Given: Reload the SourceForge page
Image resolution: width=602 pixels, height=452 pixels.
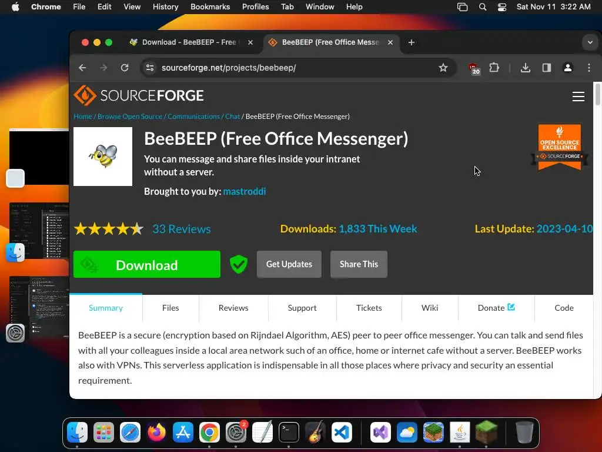Looking at the screenshot, I should 125,68.
